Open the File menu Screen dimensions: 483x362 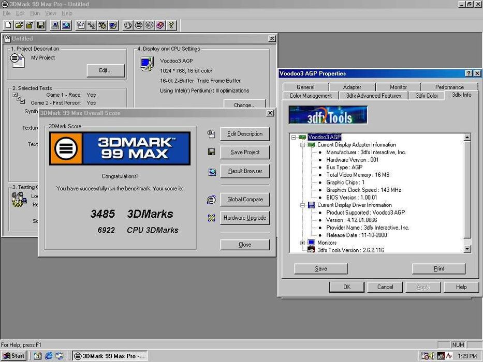pyautogui.click(x=6, y=13)
